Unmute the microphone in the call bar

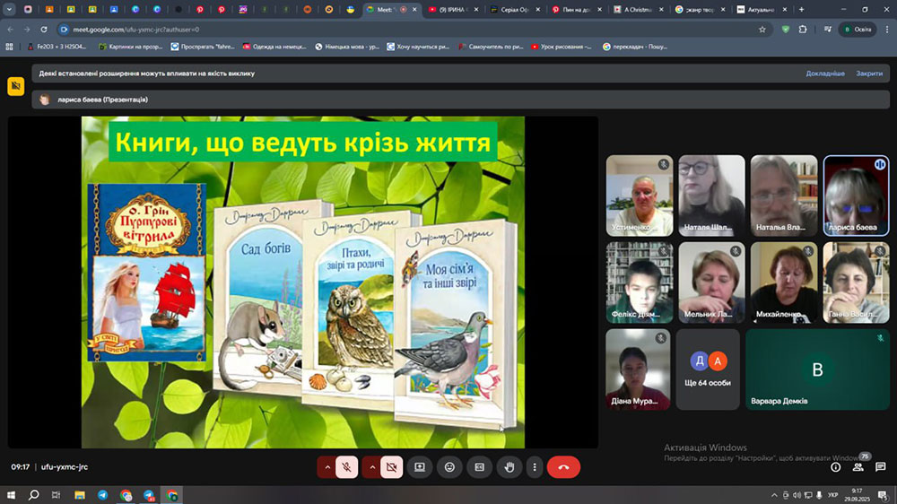point(346,467)
